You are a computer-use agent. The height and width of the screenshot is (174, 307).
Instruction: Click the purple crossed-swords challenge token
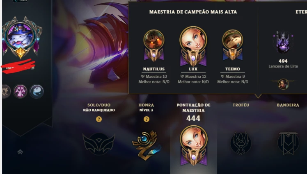tap(20, 91)
